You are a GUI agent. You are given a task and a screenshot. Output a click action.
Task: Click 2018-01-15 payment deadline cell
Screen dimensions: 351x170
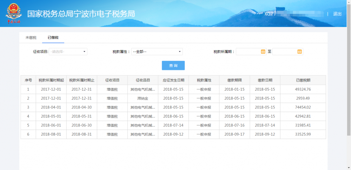[234, 89]
